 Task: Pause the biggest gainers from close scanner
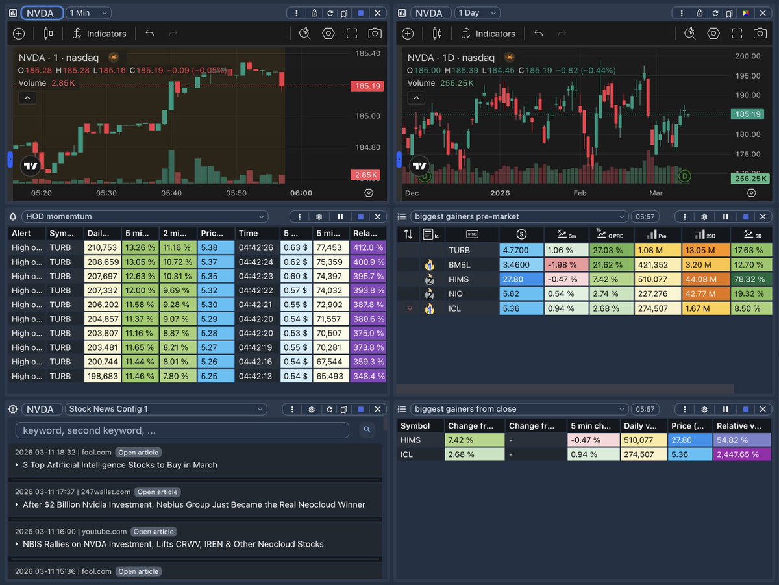pos(726,409)
